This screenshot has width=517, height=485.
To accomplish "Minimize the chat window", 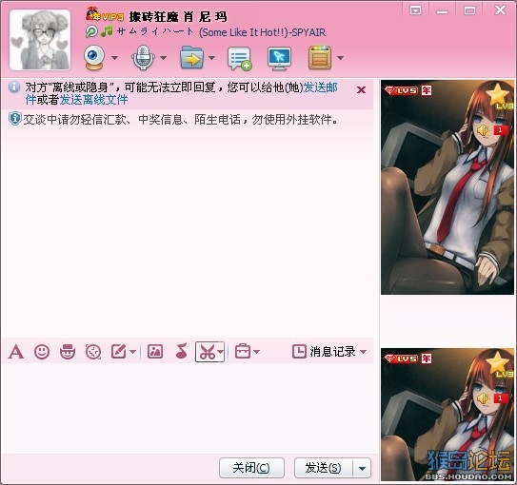I will (x=442, y=11).
